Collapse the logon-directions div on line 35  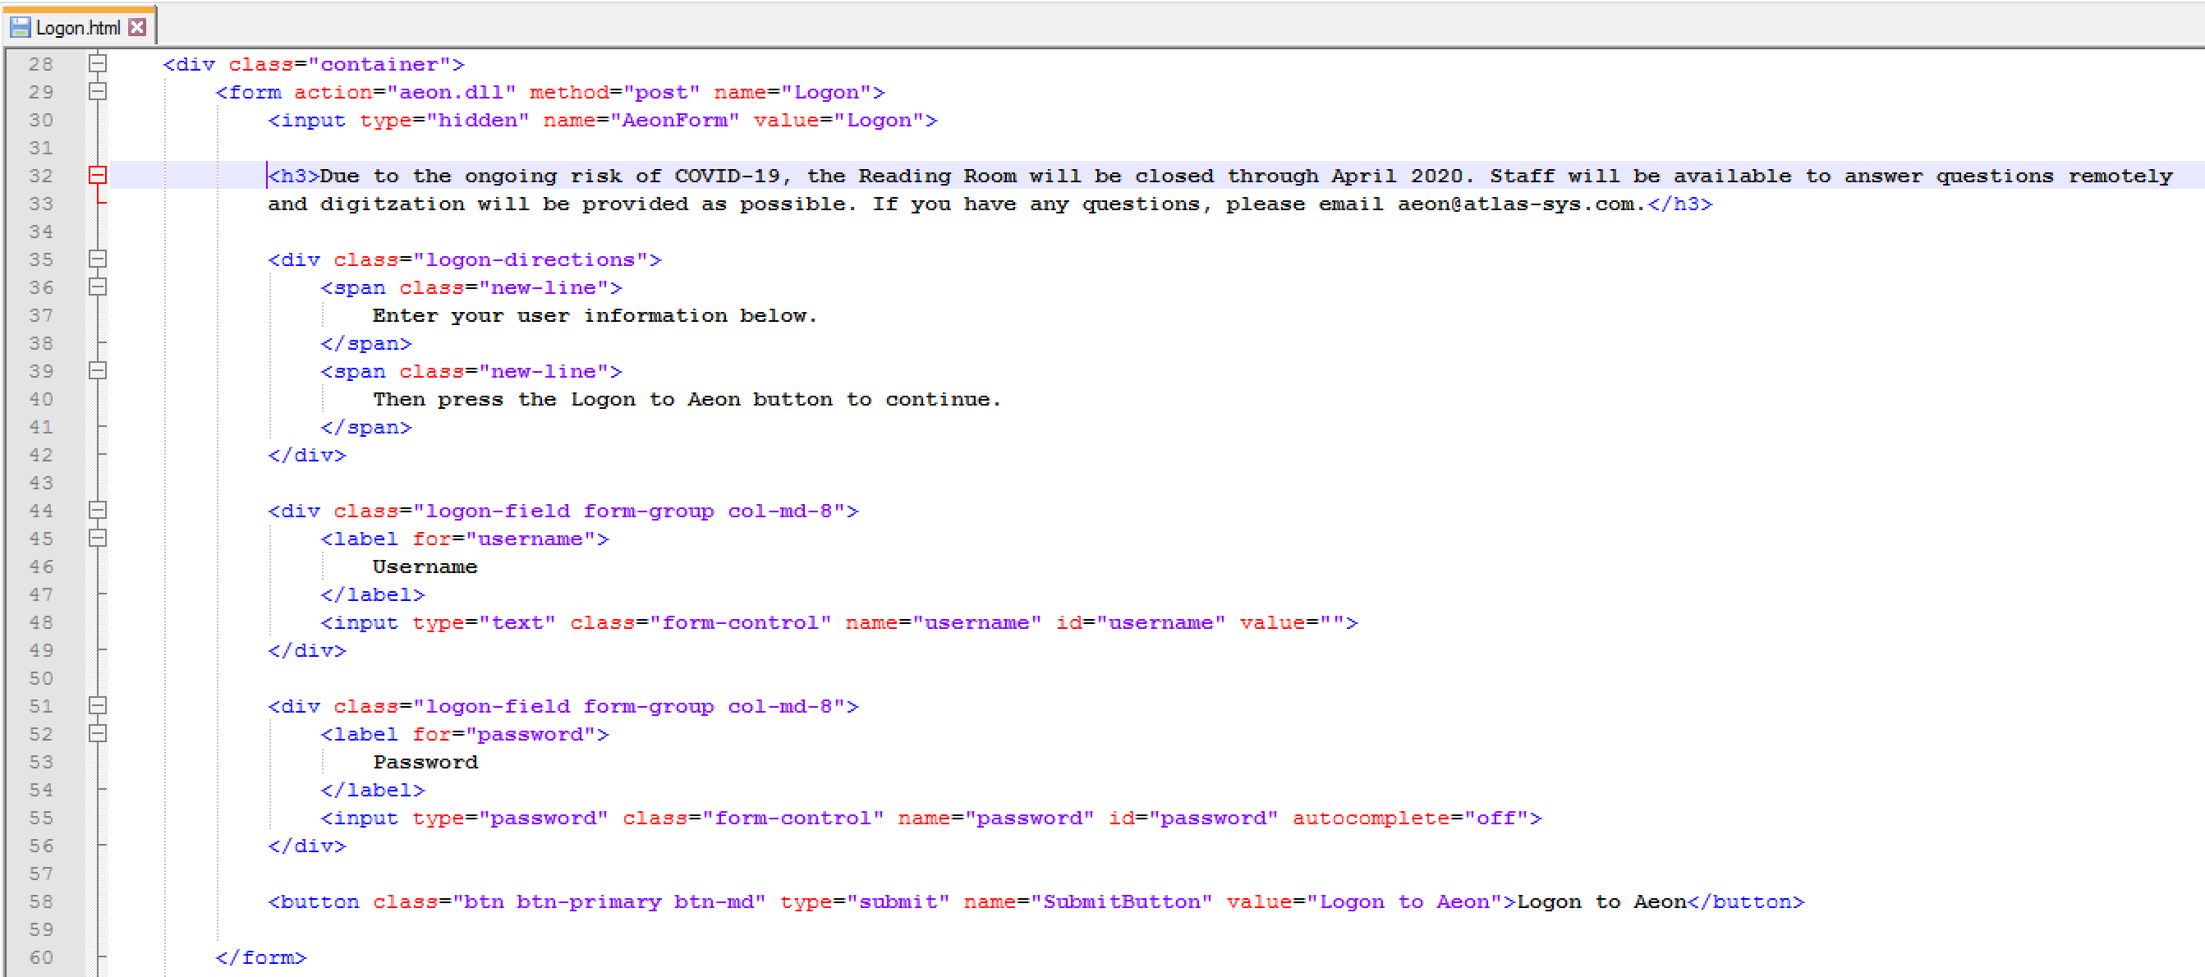click(98, 259)
